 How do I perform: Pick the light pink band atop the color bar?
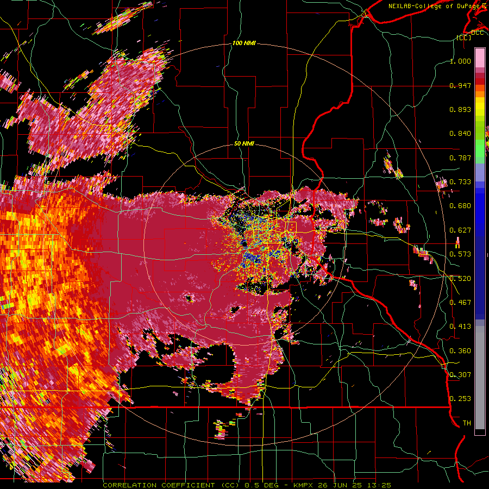(x=480, y=58)
